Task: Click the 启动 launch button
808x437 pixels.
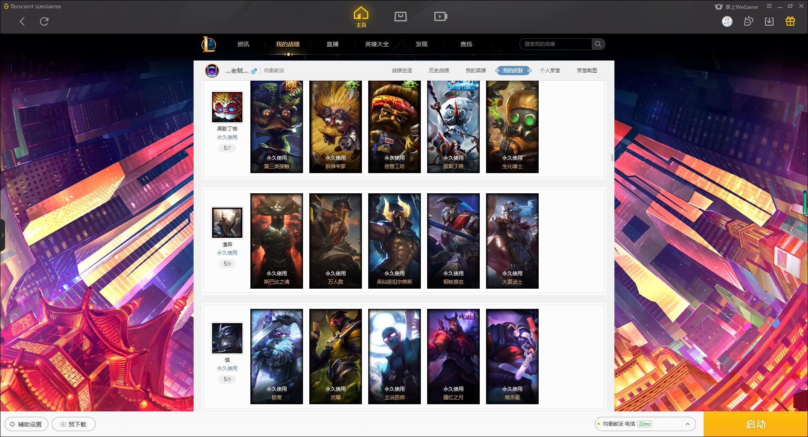Action: click(755, 424)
